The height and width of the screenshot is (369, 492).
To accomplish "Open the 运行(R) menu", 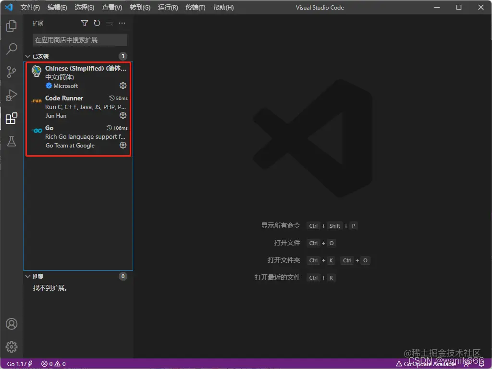I will tap(168, 7).
